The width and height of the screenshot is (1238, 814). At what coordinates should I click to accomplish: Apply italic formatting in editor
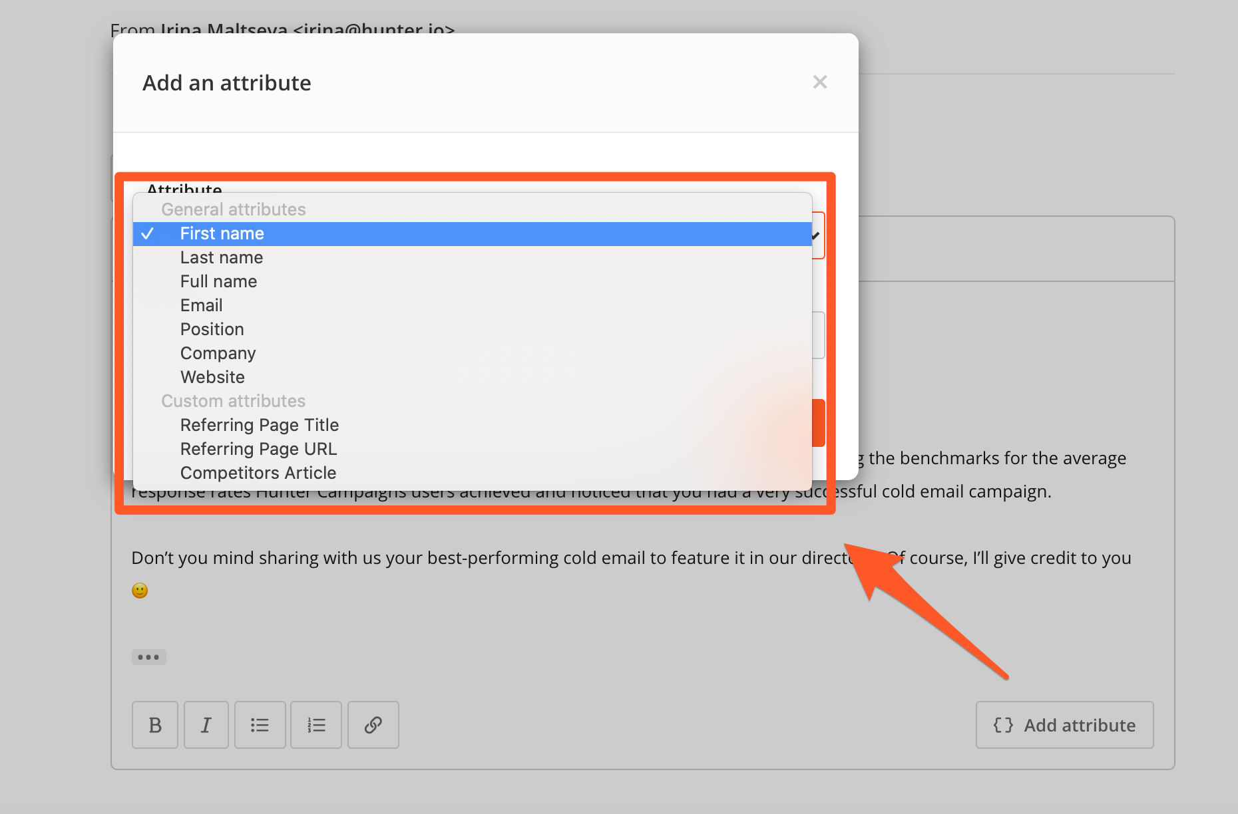click(206, 725)
